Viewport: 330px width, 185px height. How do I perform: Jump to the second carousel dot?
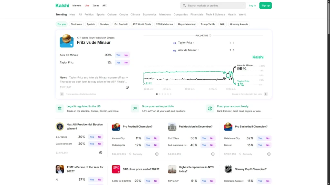(160, 94)
